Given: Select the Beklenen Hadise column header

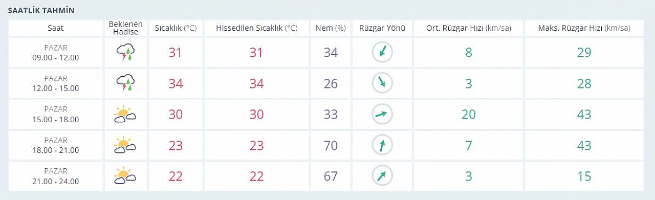Looking at the screenshot, I should coord(125,28).
